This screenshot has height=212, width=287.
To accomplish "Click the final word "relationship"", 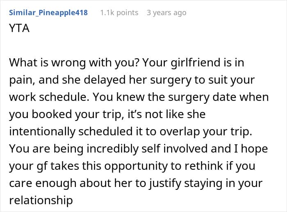I will (x=41, y=201).
